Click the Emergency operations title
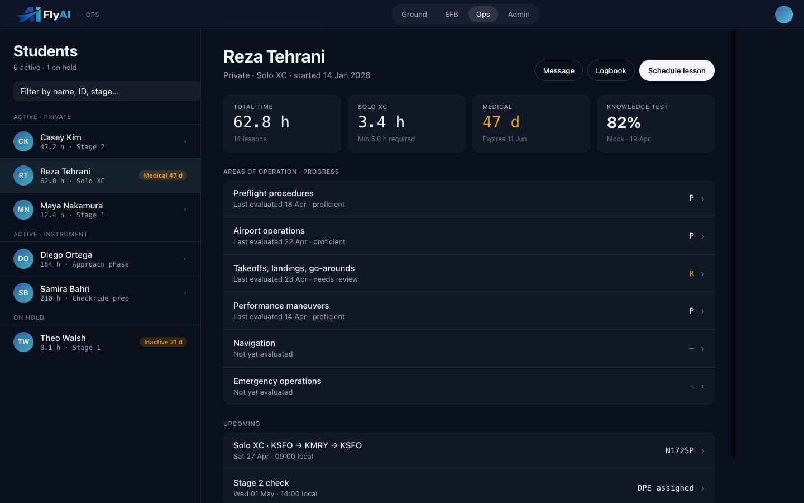 (x=277, y=381)
